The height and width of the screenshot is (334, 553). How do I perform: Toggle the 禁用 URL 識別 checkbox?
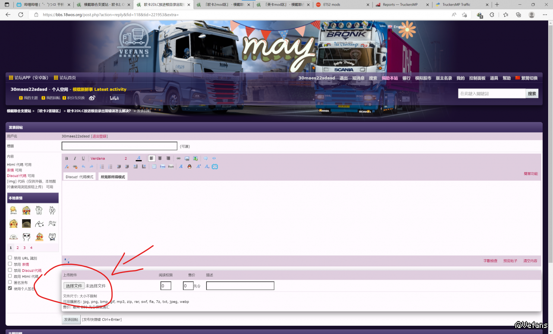[x=10, y=258]
